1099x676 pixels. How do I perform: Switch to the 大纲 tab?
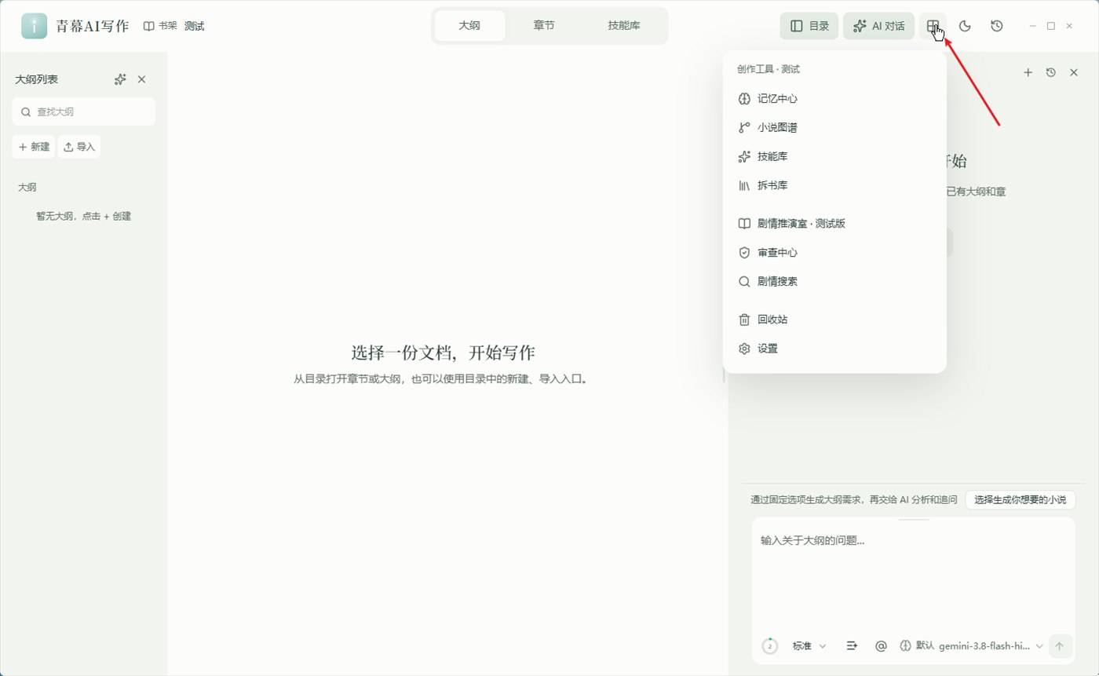tap(469, 25)
